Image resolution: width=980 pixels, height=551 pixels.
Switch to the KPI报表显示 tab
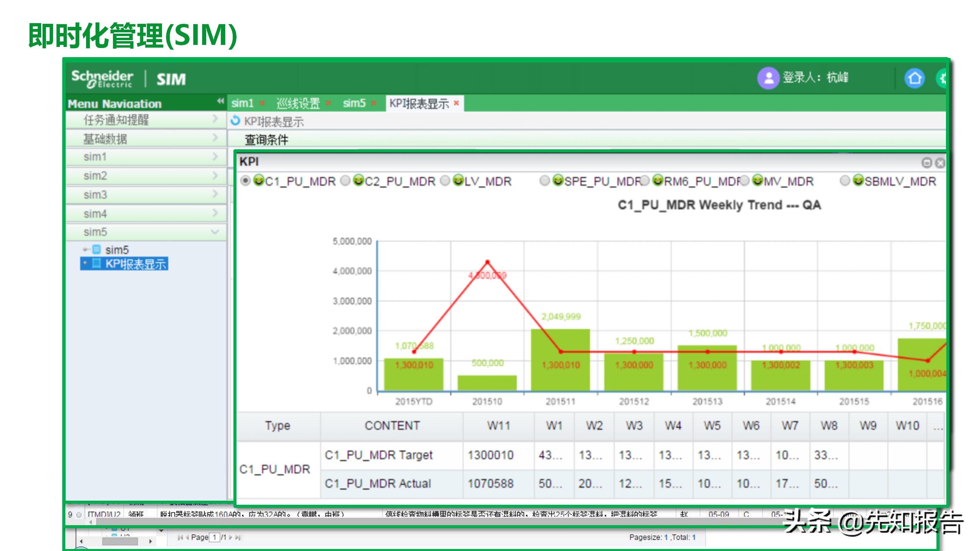click(419, 103)
